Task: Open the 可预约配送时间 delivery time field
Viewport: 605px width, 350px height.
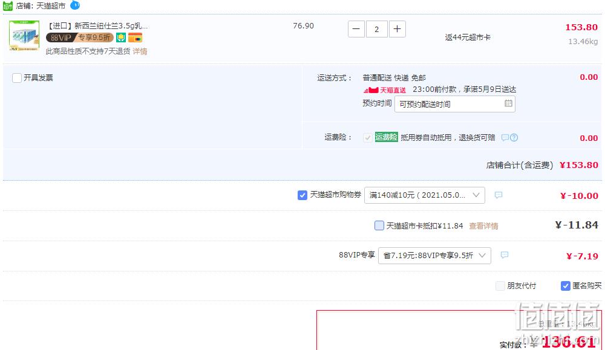Action: [454, 104]
